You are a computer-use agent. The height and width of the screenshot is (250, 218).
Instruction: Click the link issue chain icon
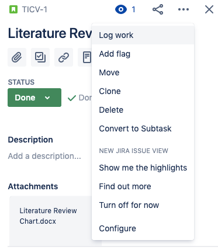click(64, 57)
